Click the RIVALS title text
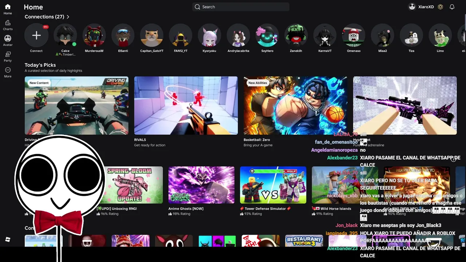The image size is (466, 262). click(x=140, y=140)
